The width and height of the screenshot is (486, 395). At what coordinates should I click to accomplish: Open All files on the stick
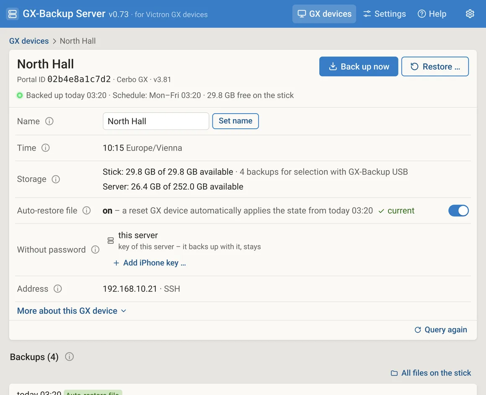tap(431, 373)
